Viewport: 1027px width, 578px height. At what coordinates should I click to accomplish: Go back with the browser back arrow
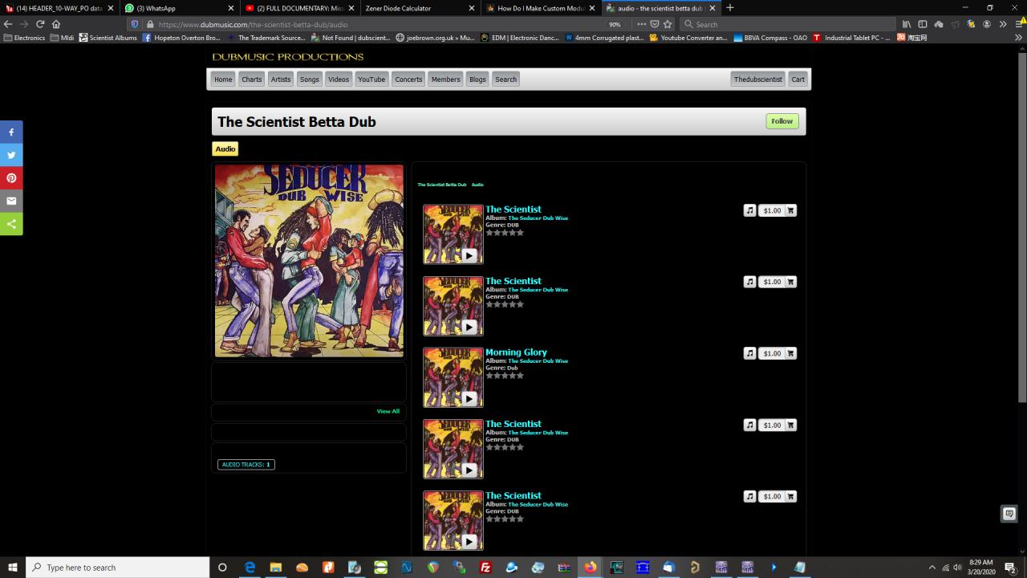click(x=8, y=24)
